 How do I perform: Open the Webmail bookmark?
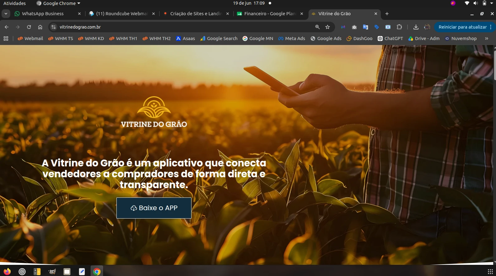(30, 38)
